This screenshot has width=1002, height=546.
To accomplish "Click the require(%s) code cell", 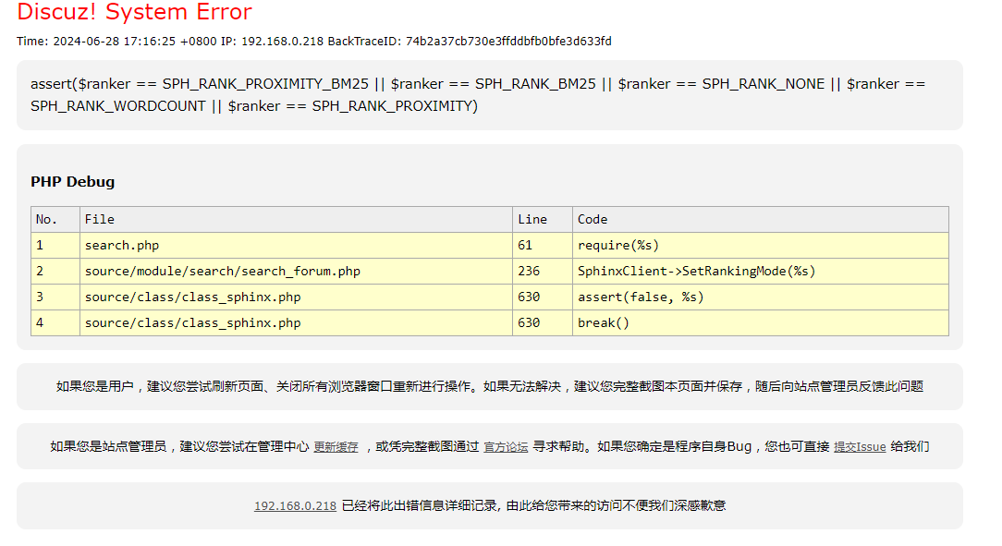I will (x=618, y=245).
